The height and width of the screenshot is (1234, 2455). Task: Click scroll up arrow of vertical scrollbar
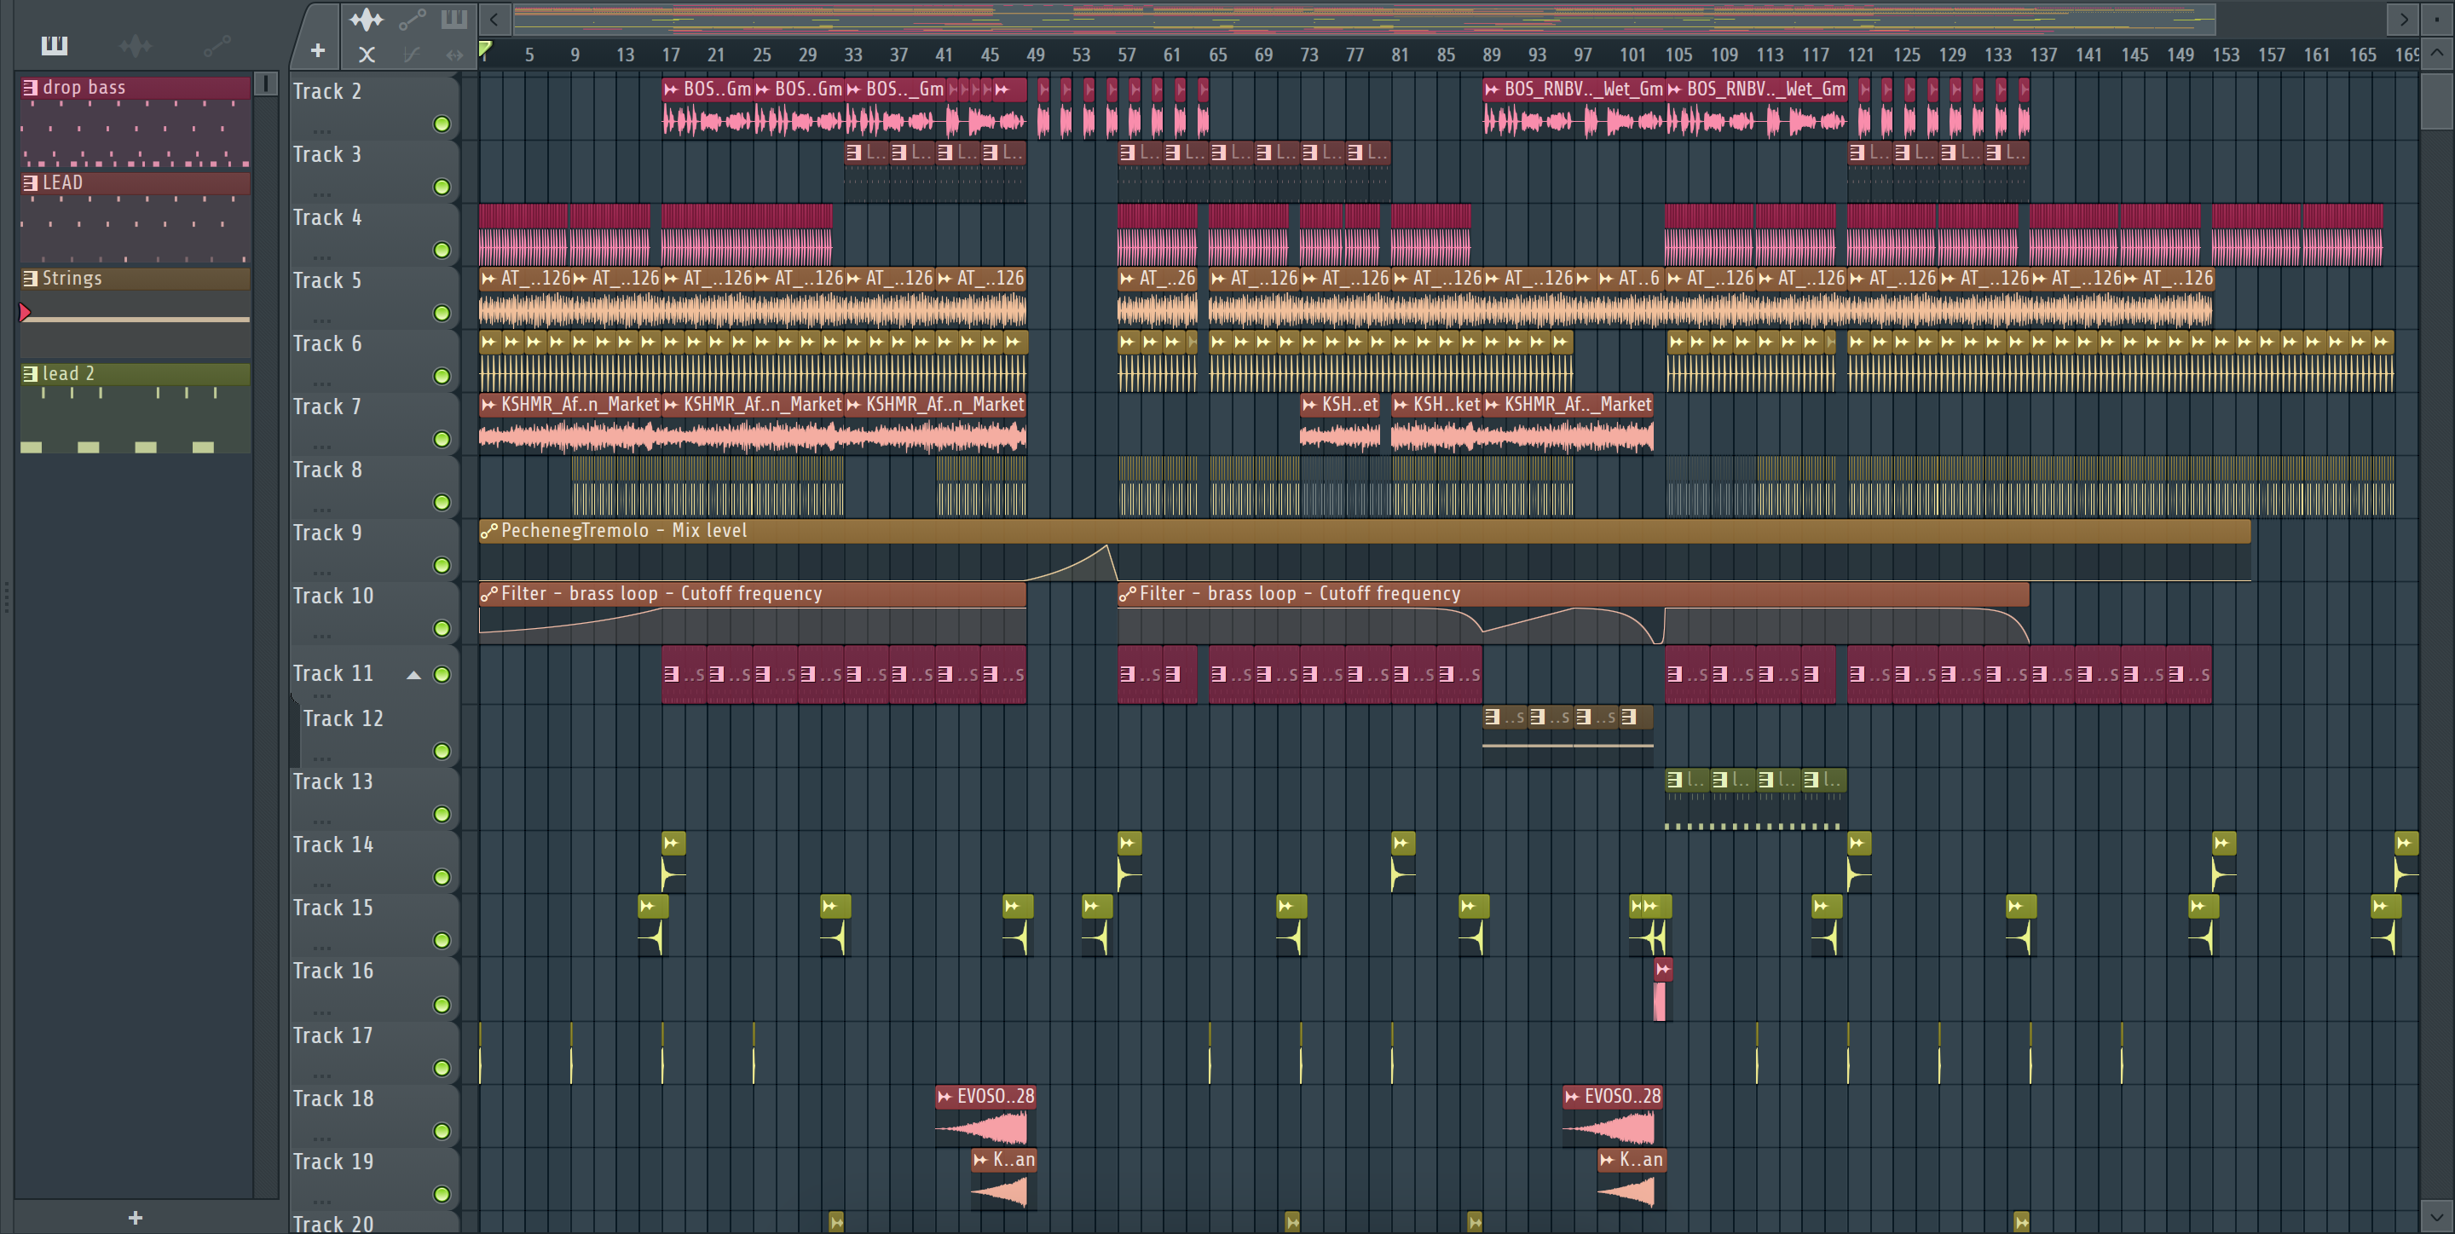pyautogui.click(x=2437, y=54)
